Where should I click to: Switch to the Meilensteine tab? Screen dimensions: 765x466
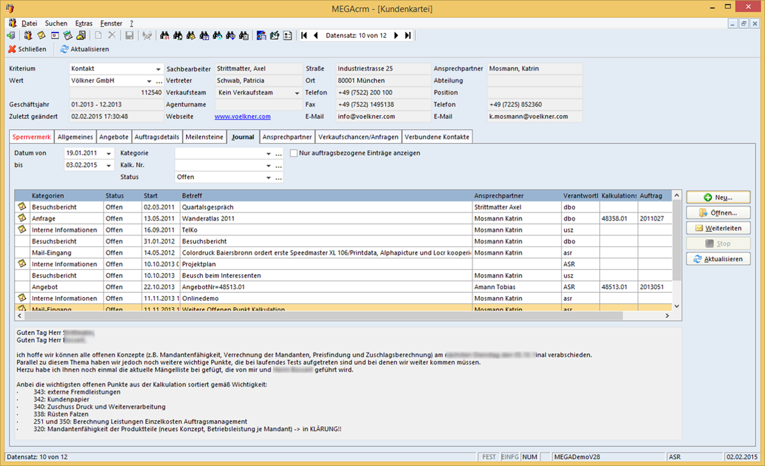(x=205, y=137)
